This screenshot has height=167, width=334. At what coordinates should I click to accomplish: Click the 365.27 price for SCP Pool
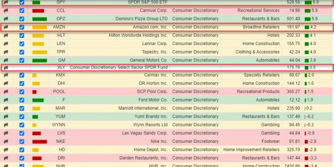click(294, 92)
